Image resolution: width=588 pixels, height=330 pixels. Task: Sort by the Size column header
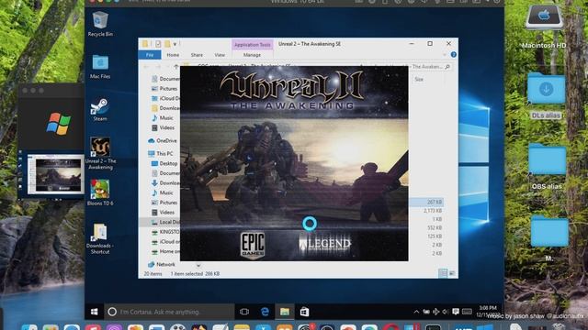click(419, 80)
